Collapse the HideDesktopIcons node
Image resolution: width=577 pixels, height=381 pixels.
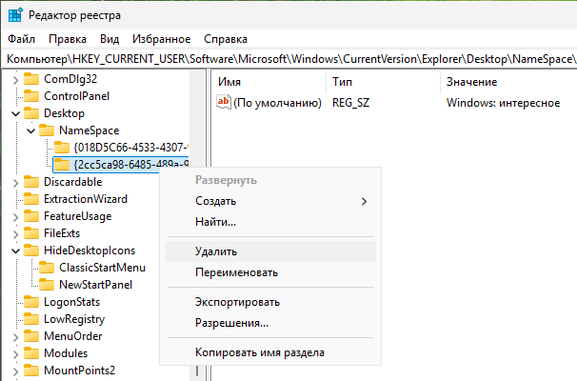coord(15,251)
